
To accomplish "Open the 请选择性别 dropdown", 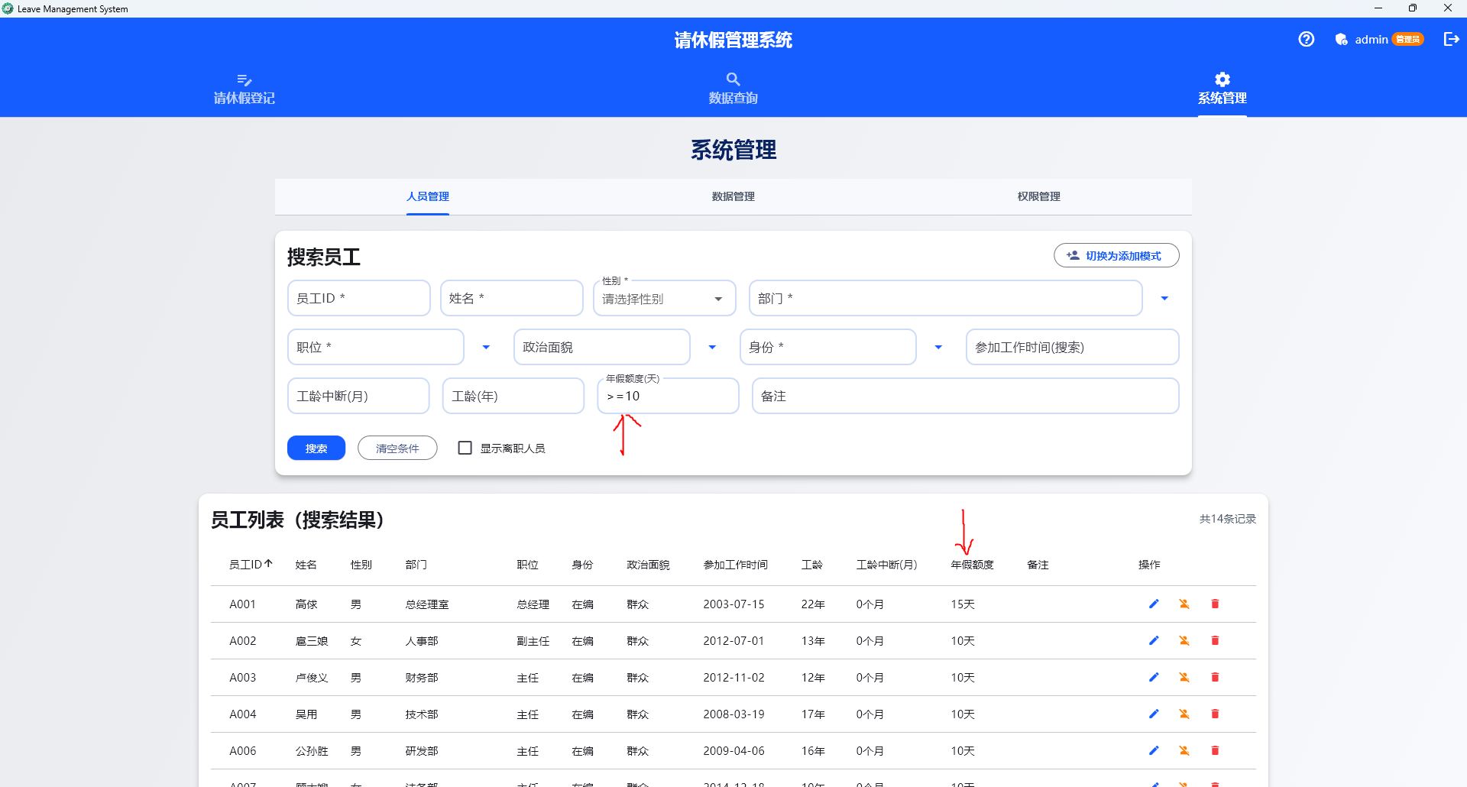I will pyautogui.click(x=663, y=298).
